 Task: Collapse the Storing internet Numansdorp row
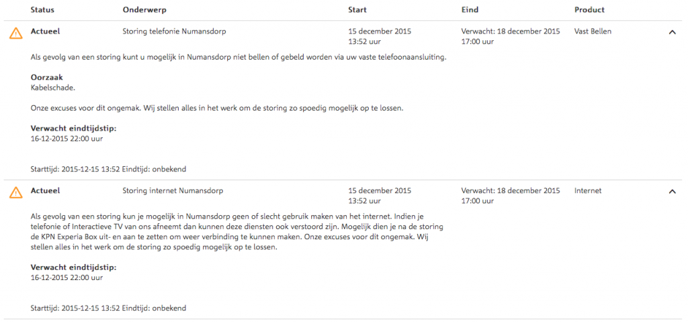click(x=672, y=191)
